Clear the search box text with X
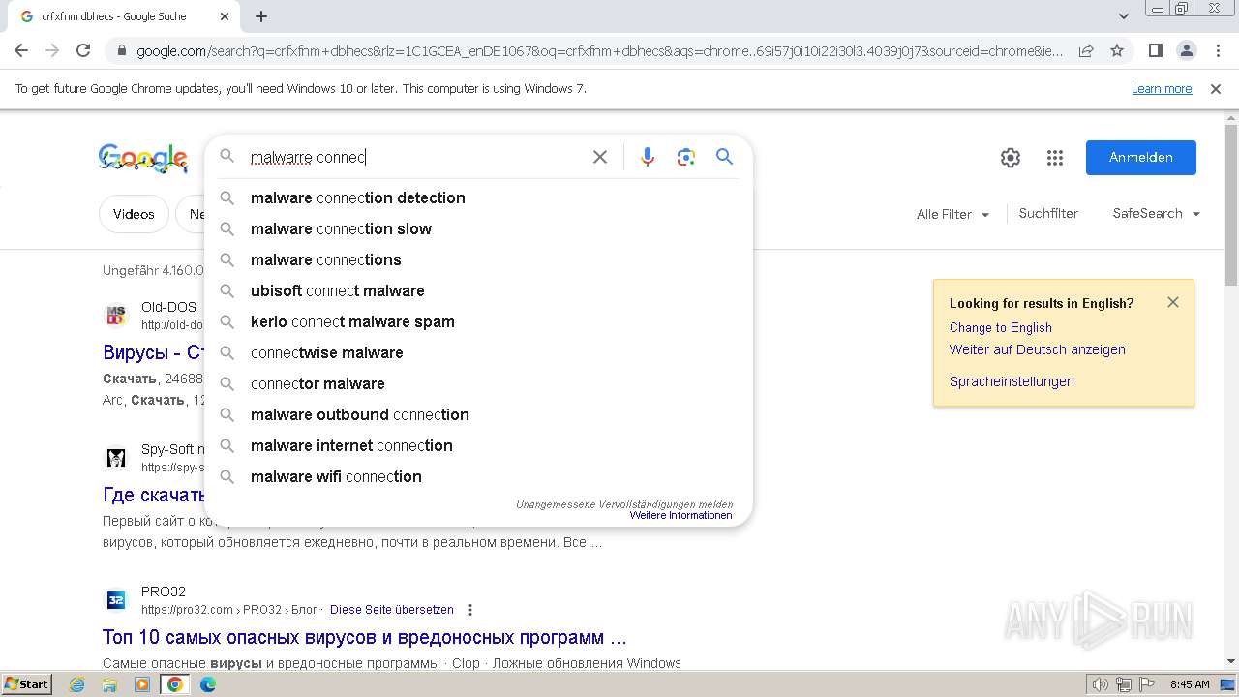 pos(600,157)
